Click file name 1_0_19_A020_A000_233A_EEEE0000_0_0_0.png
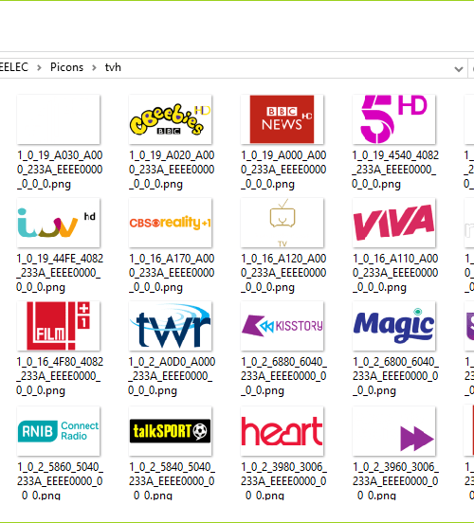Viewport: 474px width, 523px height. click(x=172, y=170)
